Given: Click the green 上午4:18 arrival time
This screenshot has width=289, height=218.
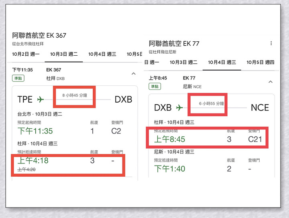Looking at the screenshot, I should click(33, 160).
